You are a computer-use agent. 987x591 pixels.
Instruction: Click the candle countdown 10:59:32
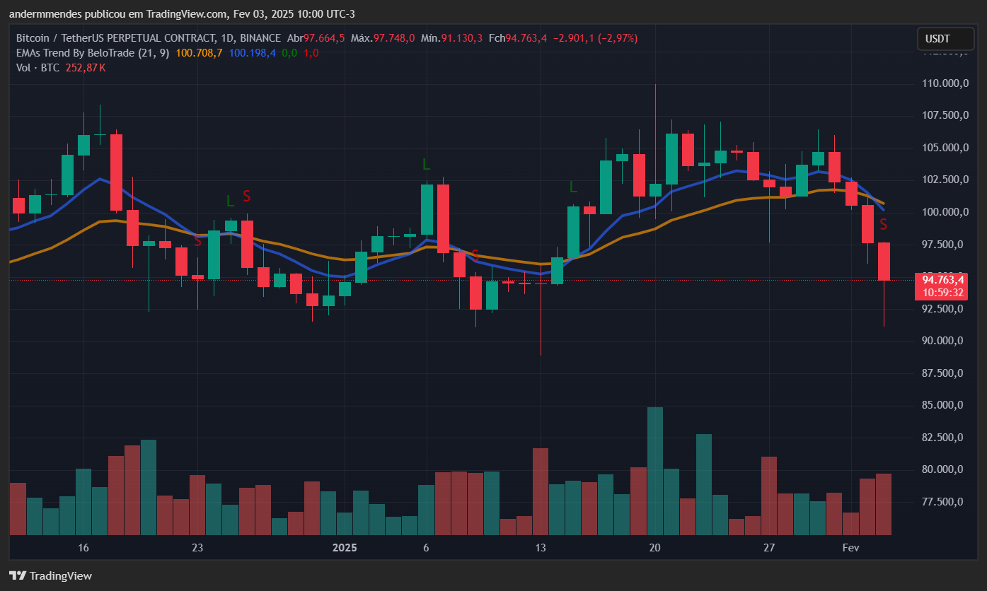tap(943, 292)
